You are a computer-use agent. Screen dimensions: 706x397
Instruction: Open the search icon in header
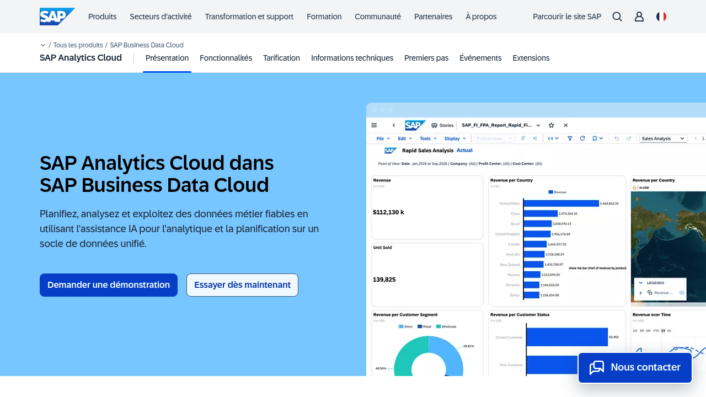(617, 17)
